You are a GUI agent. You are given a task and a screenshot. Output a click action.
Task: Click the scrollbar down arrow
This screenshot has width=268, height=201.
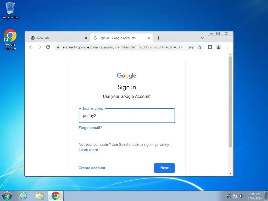click(x=230, y=173)
